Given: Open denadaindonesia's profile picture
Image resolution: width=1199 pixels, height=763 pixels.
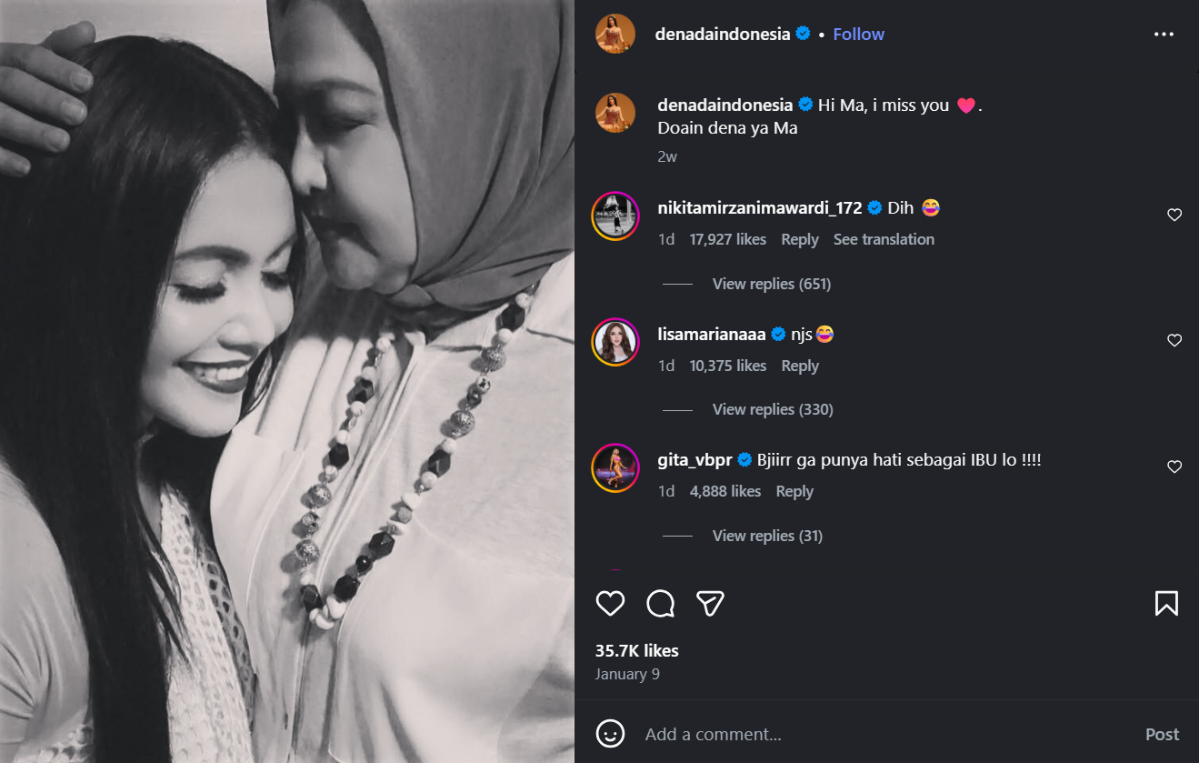Looking at the screenshot, I should 615,34.
